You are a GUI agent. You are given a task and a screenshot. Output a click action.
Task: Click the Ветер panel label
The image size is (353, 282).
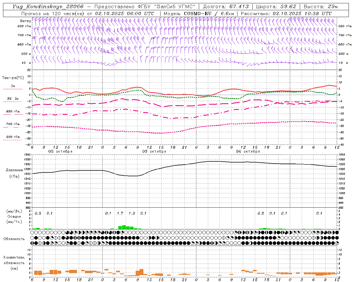25,21
